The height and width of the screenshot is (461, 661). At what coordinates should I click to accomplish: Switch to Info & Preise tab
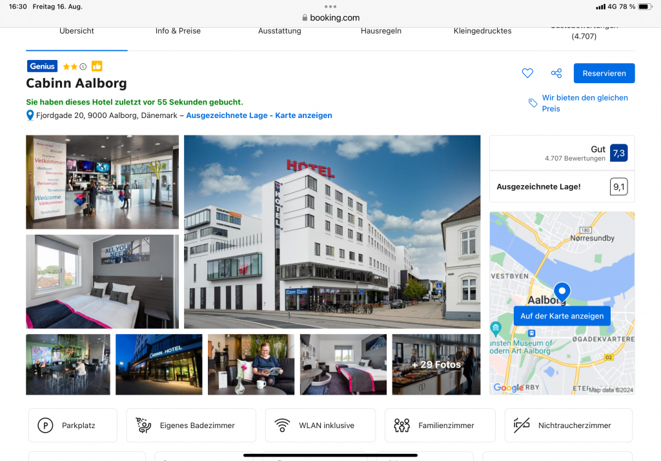click(x=178, y=31)
